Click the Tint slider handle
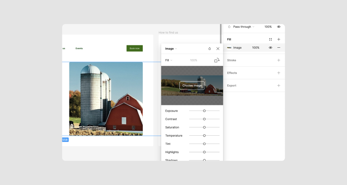The image size is (347, 185). point(204,144)
